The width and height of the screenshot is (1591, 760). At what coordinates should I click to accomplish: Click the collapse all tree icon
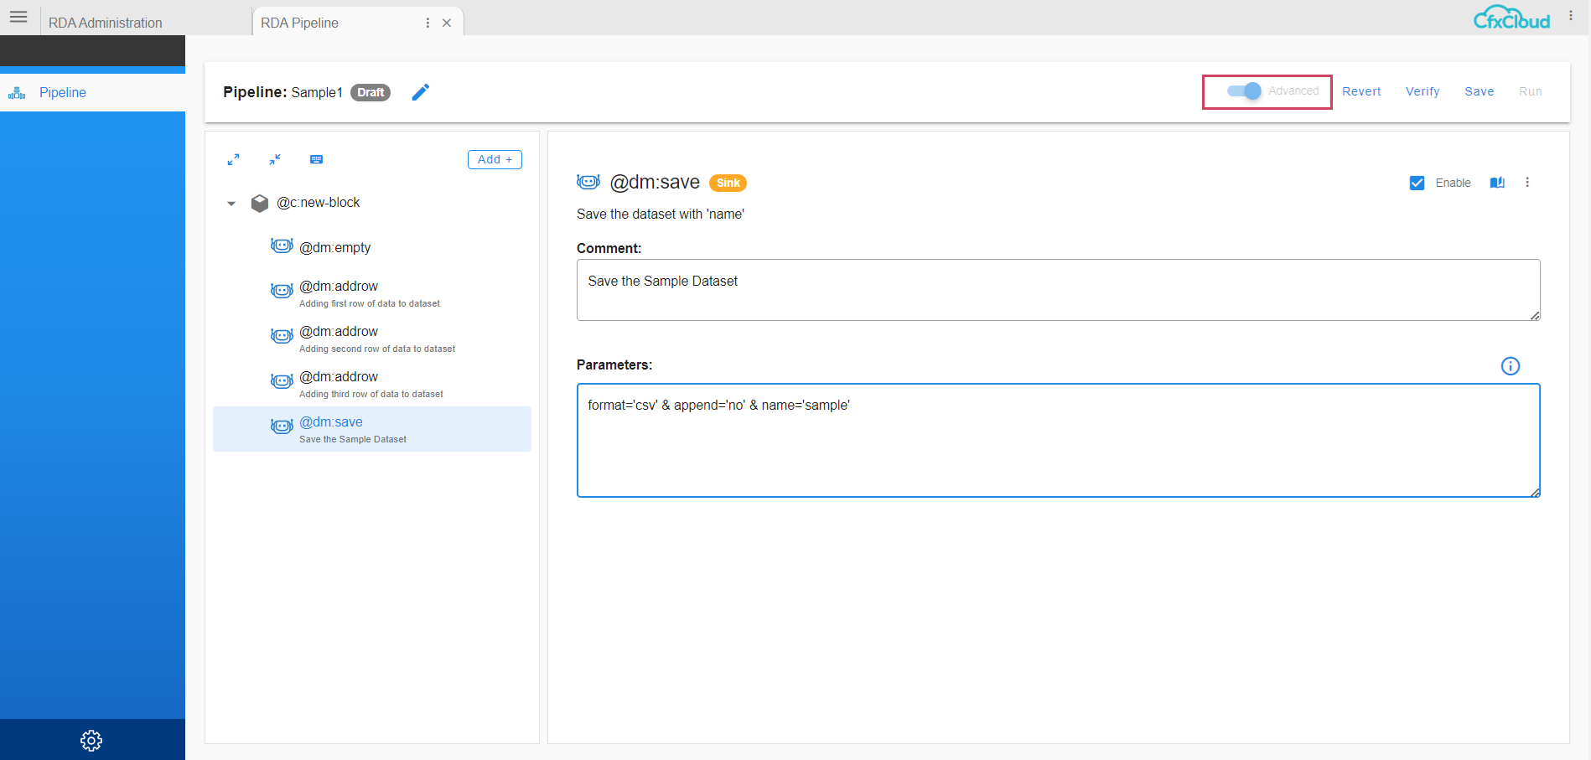click(x=275, y=159)
